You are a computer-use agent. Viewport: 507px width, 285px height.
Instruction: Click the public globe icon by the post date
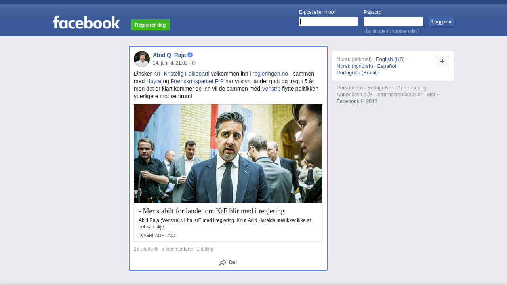194,63
